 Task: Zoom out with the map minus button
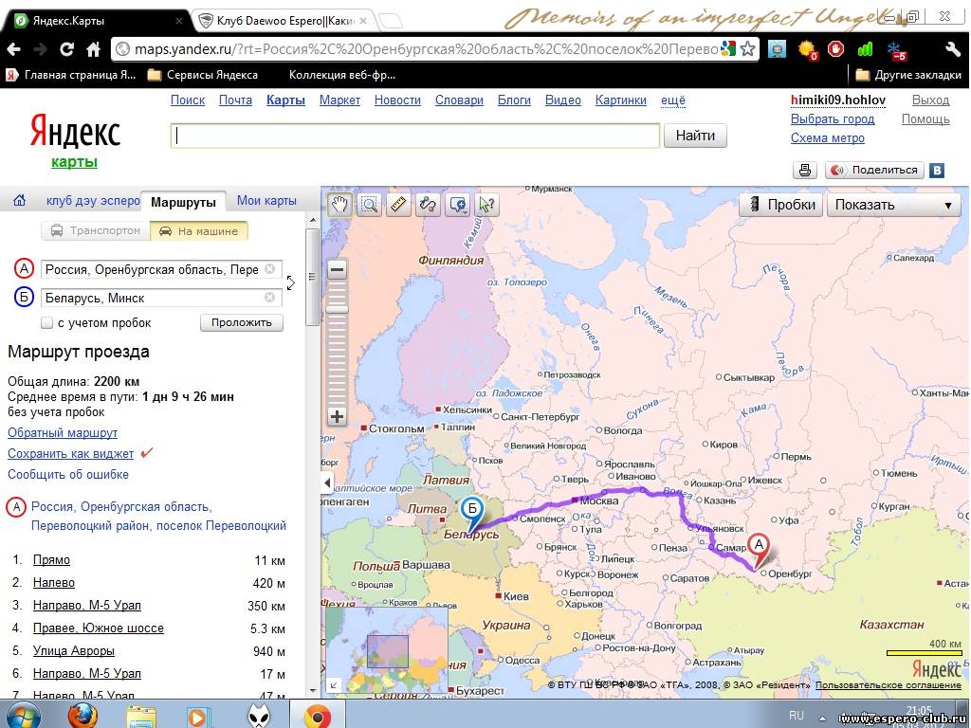[337, 270]
